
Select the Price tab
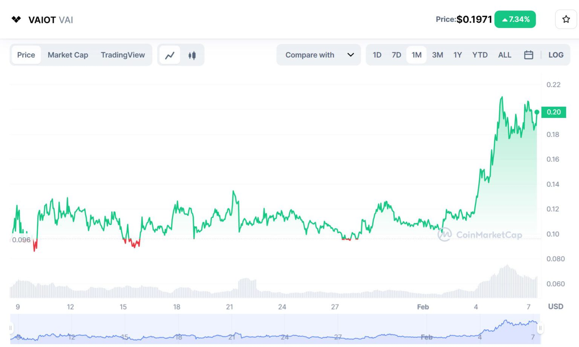click(x=26, y=55)
